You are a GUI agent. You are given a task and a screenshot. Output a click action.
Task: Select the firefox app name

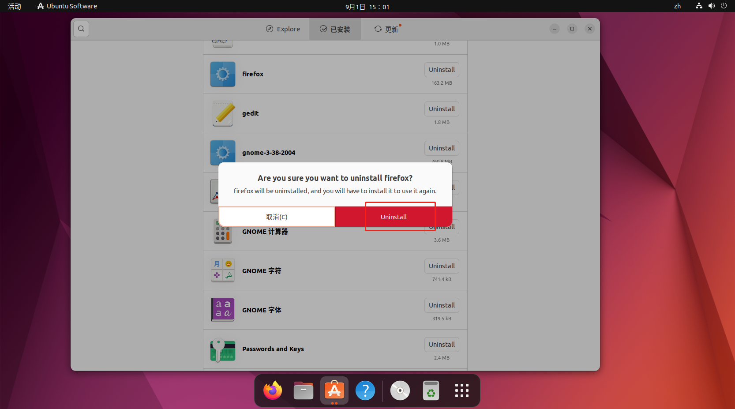click(x=253, y=74)
